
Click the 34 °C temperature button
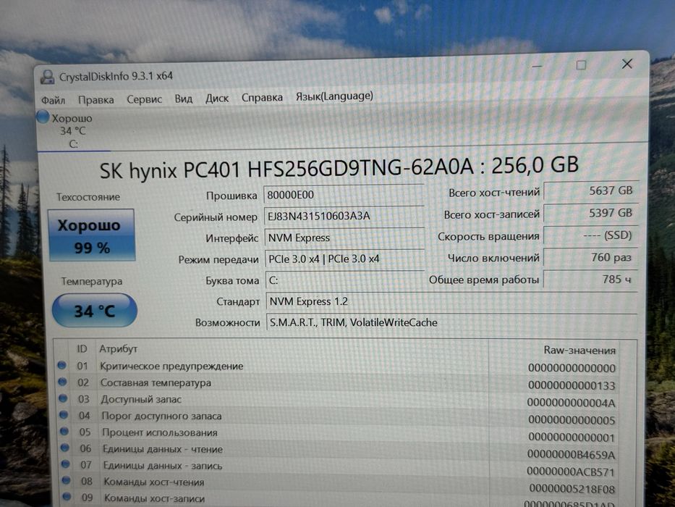point(94,311)
